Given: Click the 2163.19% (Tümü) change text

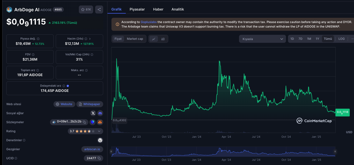Looking at the screenshot, I should [65, 23].
